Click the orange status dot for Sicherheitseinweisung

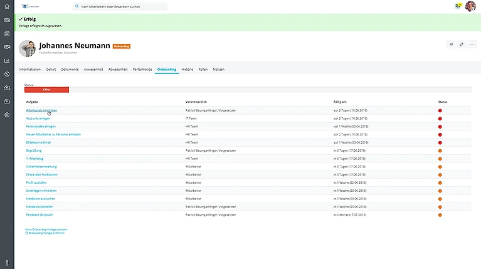440,167
